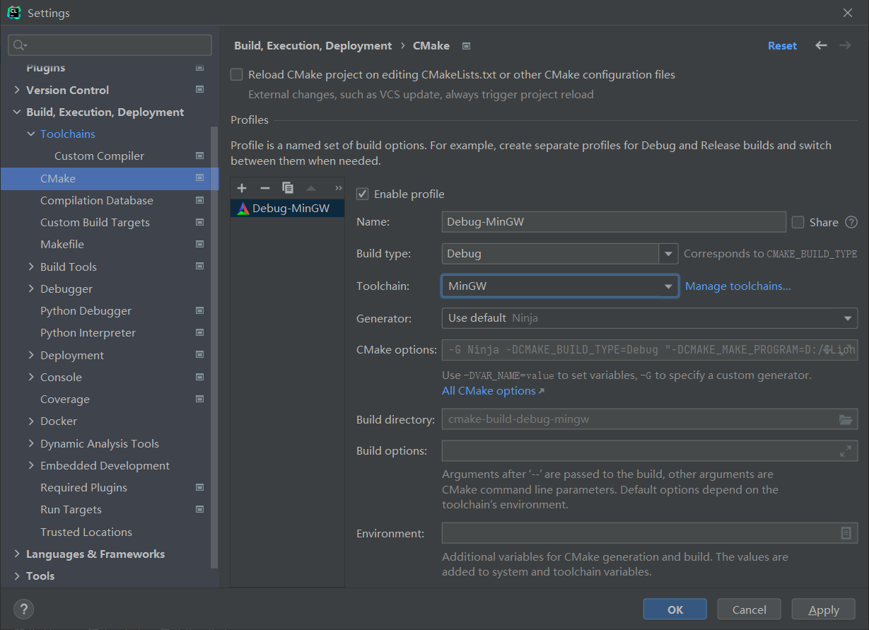Click the help question mark button
Viewport: 869px width, 630px height.
pyautogui.click(x=23, y=609)
